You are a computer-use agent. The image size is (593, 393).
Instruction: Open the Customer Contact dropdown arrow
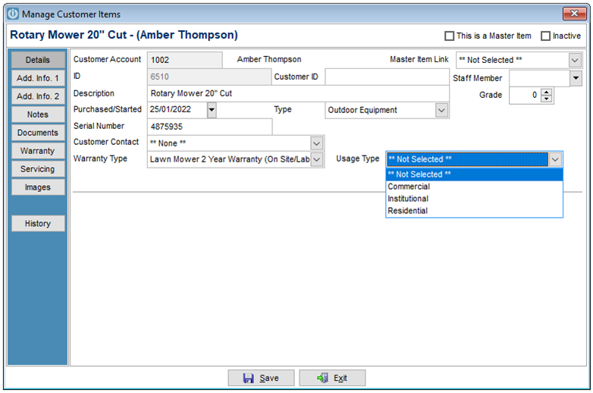tap(316, 143)
